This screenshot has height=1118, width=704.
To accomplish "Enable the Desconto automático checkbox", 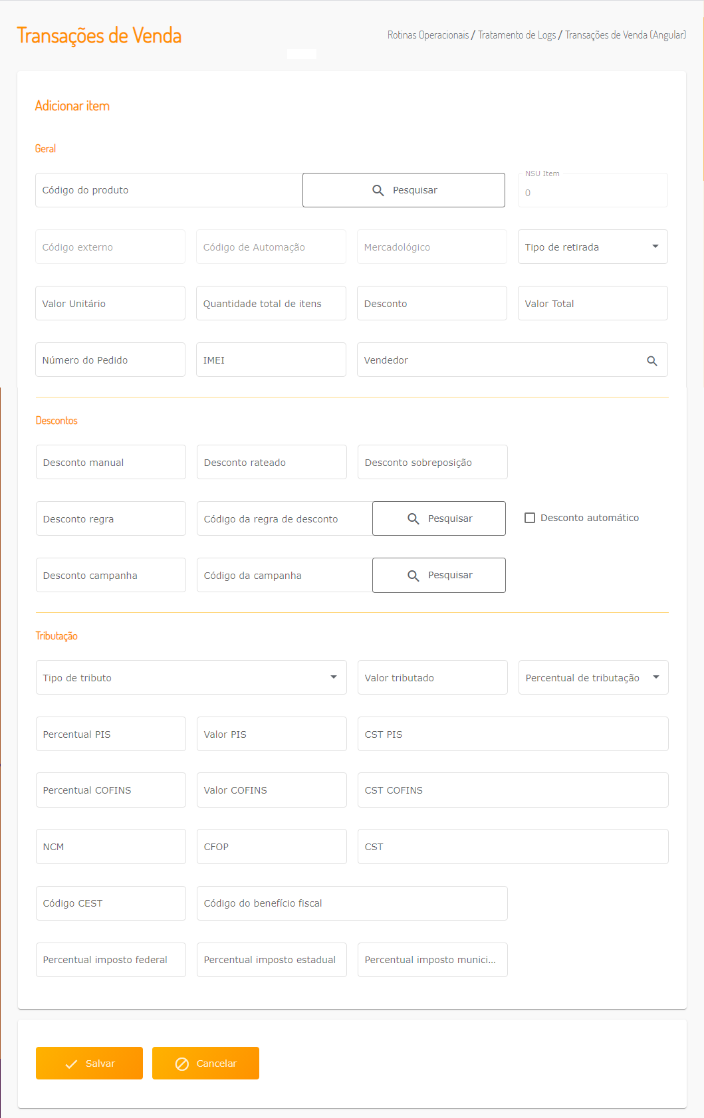I will pos(530,518).
